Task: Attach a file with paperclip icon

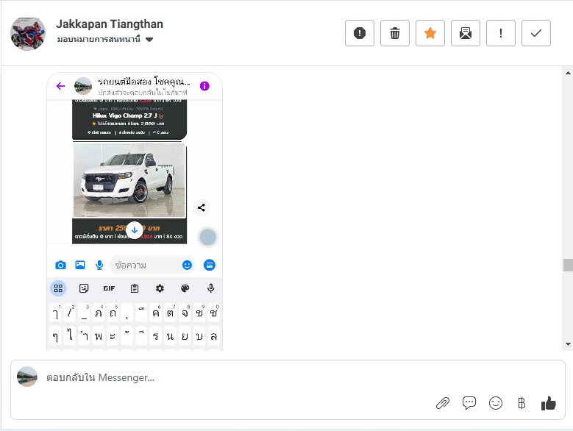Action: (x=443, y=403)
